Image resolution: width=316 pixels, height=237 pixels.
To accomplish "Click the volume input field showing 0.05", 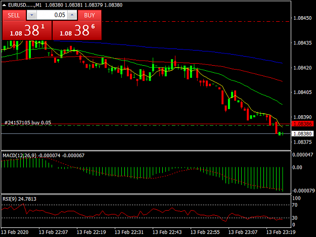I will pyautogui.click(x=52, y=15).
